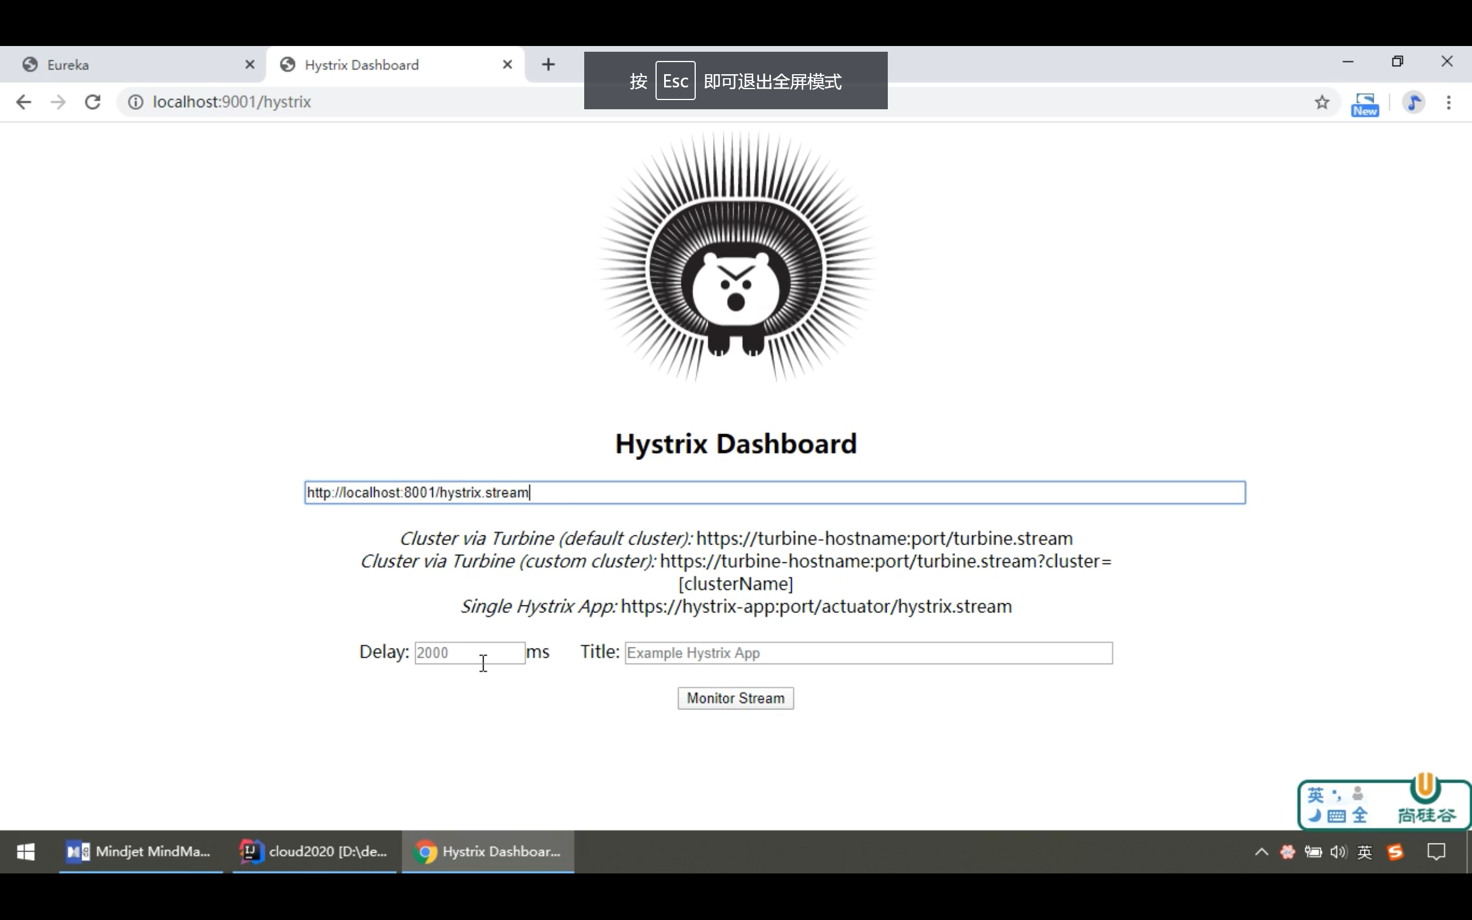Open the notification center icon

pyautogui.click(x=1436, y=852)
